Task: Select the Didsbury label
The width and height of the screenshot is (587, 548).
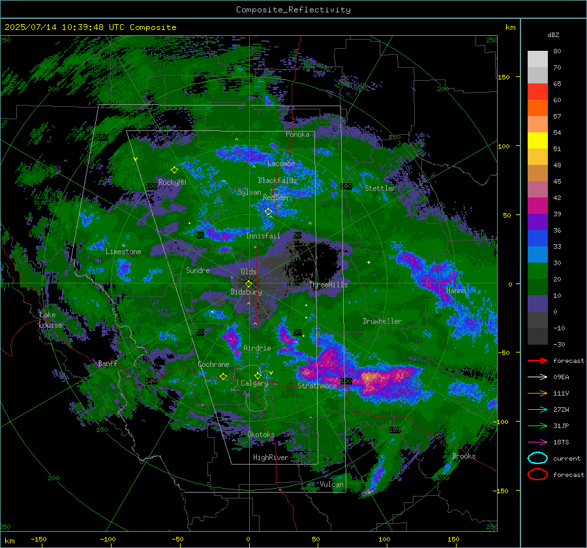Action: [x=246, y=292]
